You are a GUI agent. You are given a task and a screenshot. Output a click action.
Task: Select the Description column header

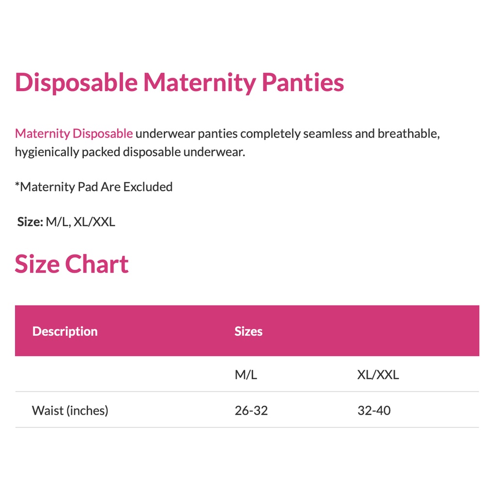(65, 331)
